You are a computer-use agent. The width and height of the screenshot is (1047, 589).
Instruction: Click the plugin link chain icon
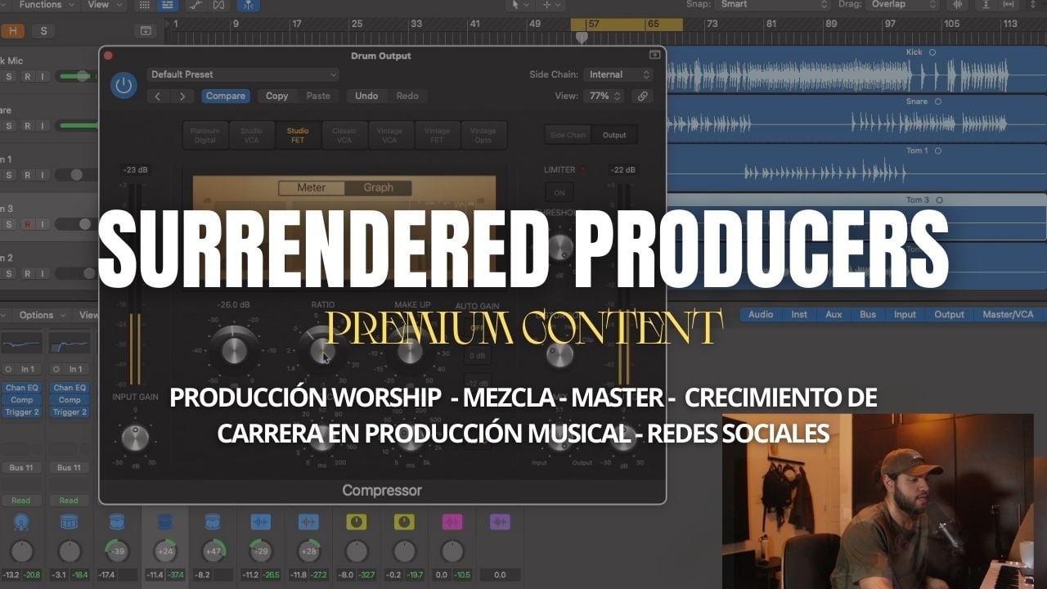point(642,96)
